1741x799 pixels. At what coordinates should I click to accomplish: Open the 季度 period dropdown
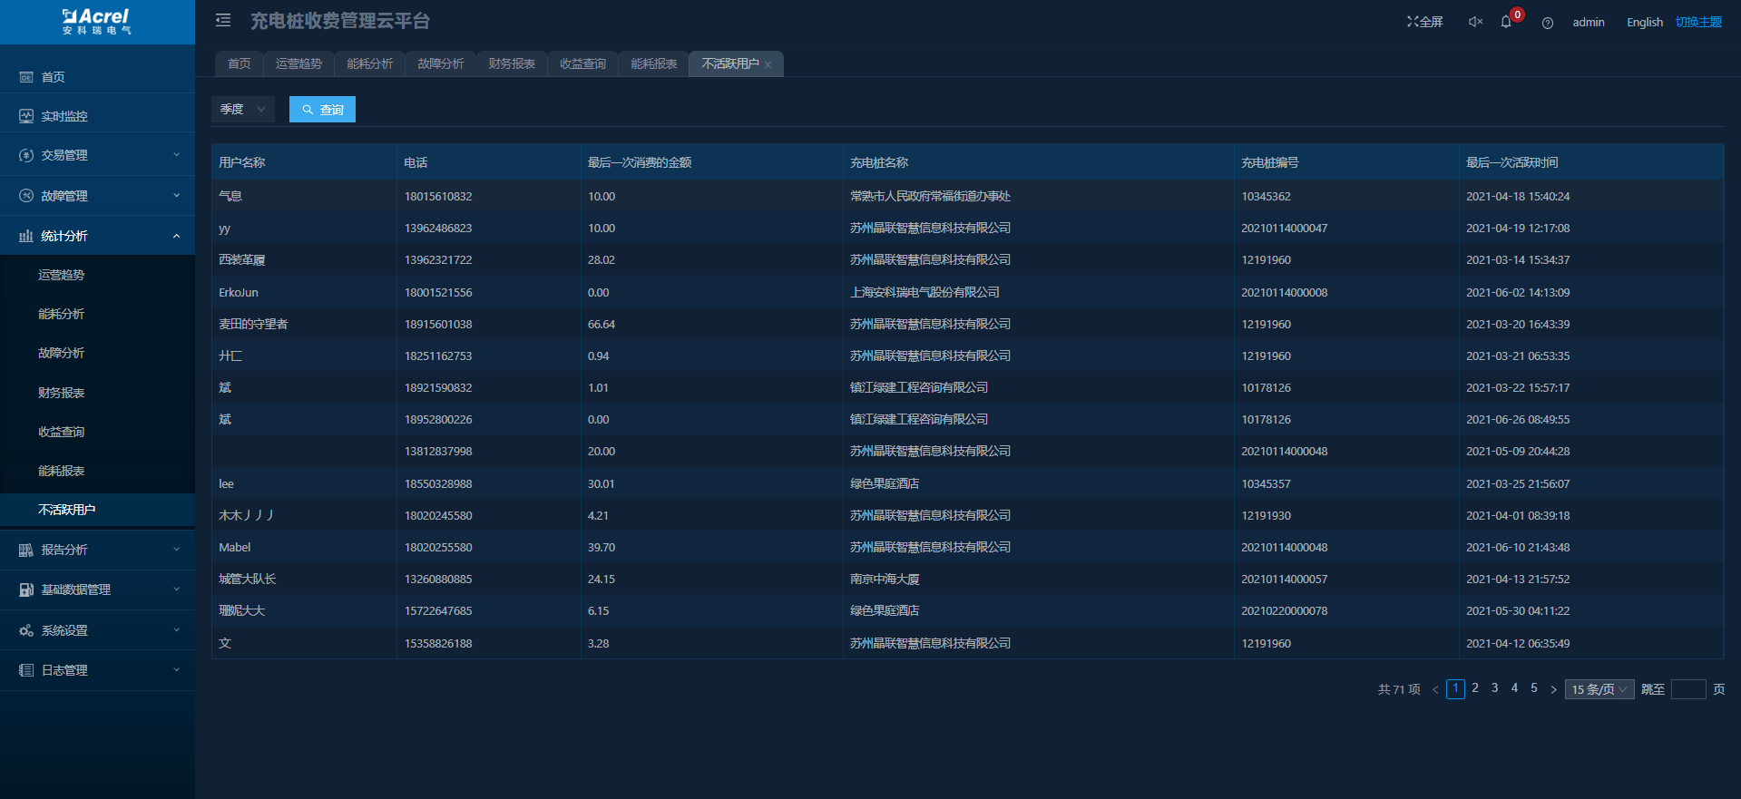(243, 109)
